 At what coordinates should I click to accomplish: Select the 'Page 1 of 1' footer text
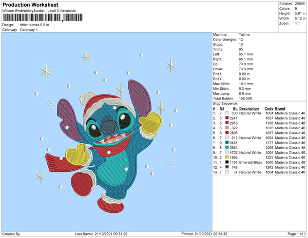(x=296, y=234)
